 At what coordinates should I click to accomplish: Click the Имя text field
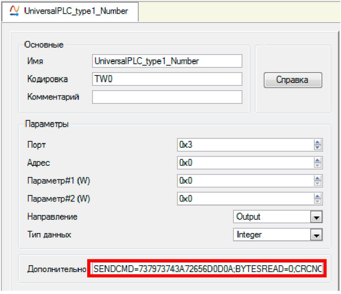pos(167,61)
